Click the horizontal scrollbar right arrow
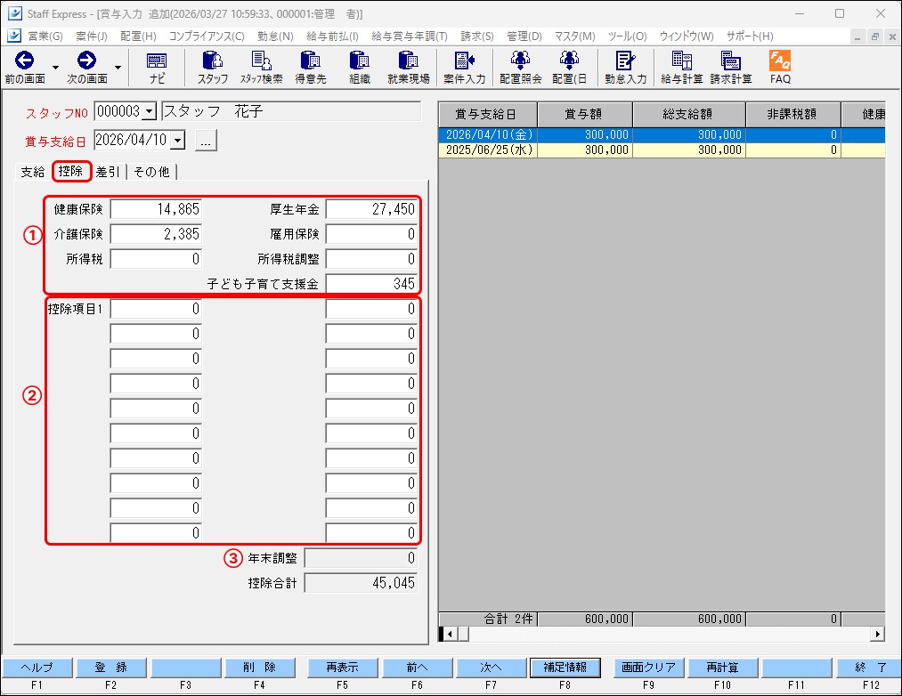The width and height of the screenshot is (902, 696). (877, 634)
